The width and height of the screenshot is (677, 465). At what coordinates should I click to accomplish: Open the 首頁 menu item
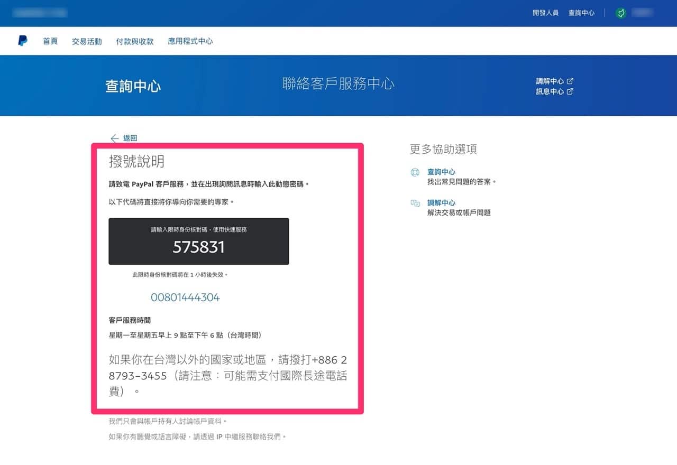50,41
